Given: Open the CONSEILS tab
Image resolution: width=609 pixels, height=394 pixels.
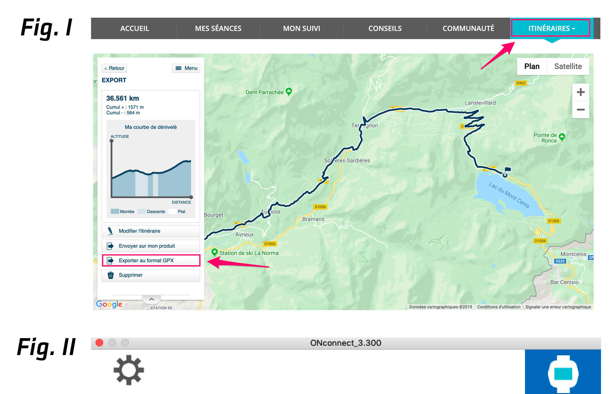Looking at the screenshot, I should 385,28.
